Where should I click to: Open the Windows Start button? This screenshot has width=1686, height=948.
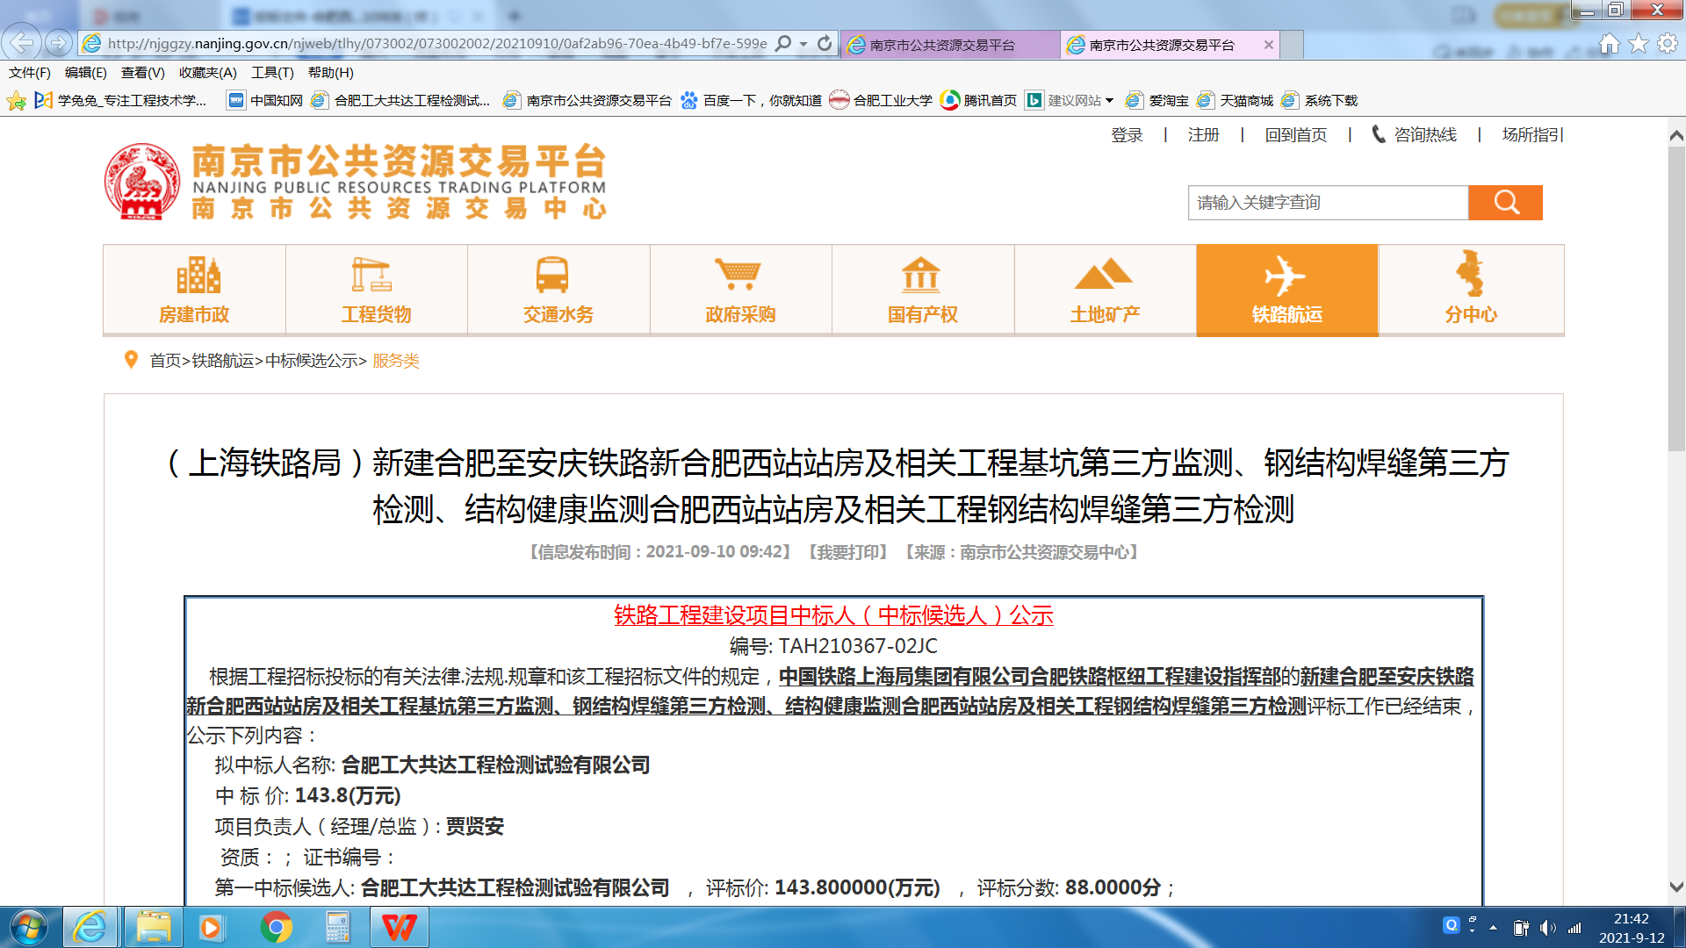(x=28, y=928)
